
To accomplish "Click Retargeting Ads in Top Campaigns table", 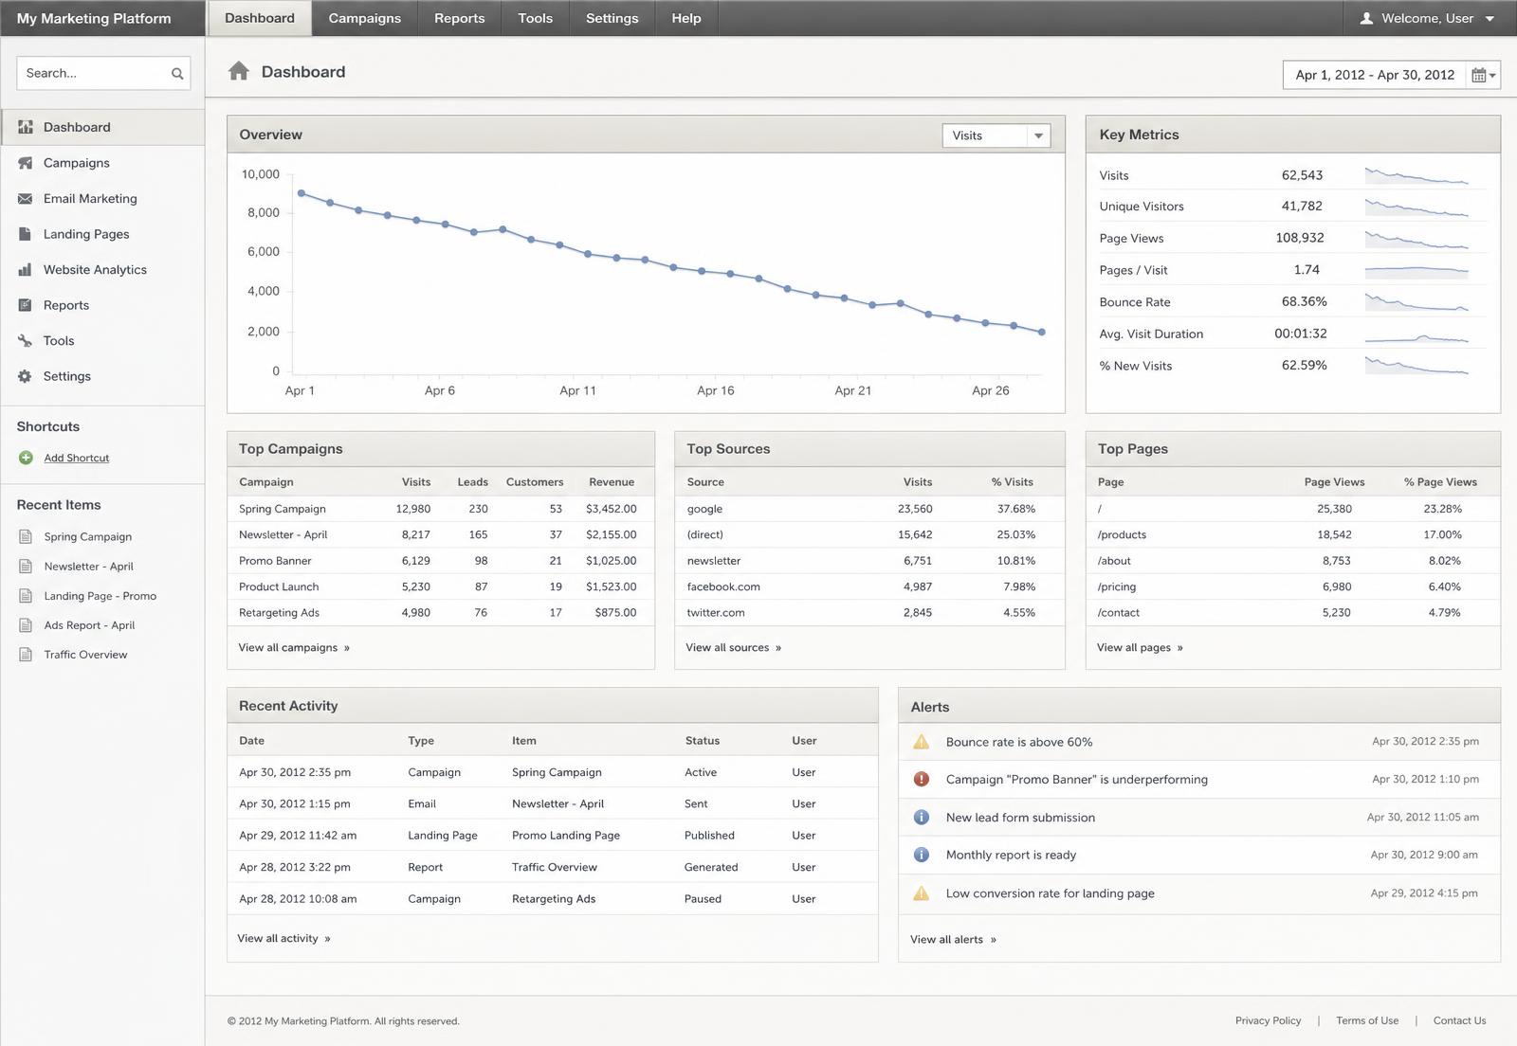I will tap(279, 613).
